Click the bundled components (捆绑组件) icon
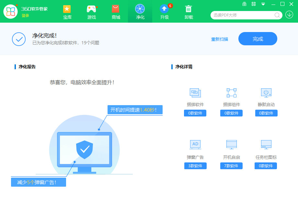This screenshot has width=298, height=220. point(231,93)
